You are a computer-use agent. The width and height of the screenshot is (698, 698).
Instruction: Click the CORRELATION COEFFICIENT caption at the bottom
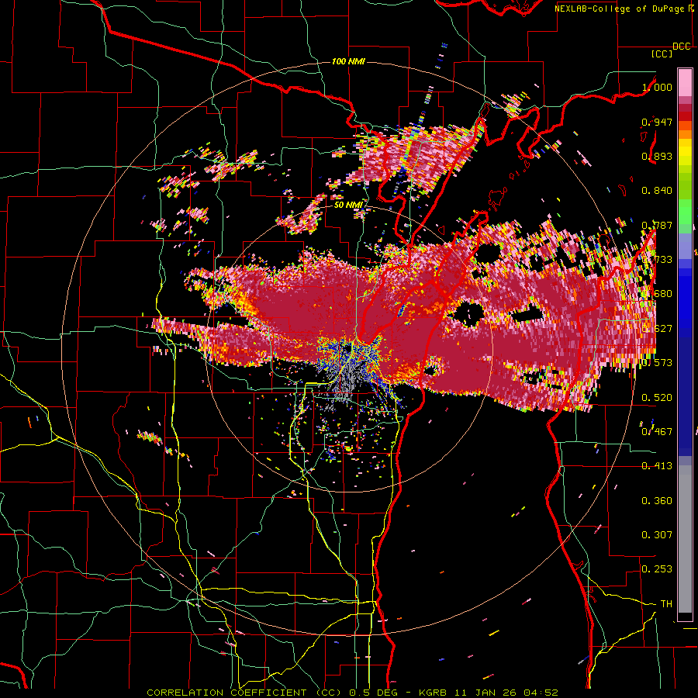[x=353, y=693]
